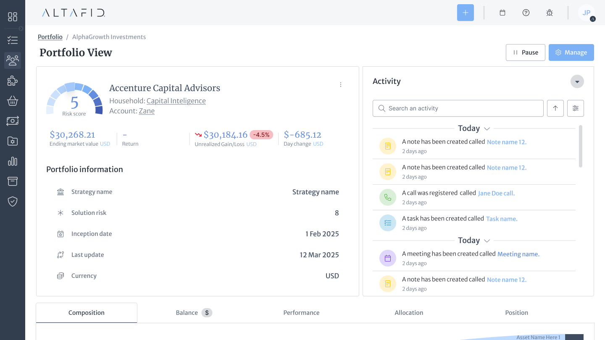Click the AlphaGrowth Investments breadcrumb text
This screenshot has width=605, height=340.
(109, 37)
